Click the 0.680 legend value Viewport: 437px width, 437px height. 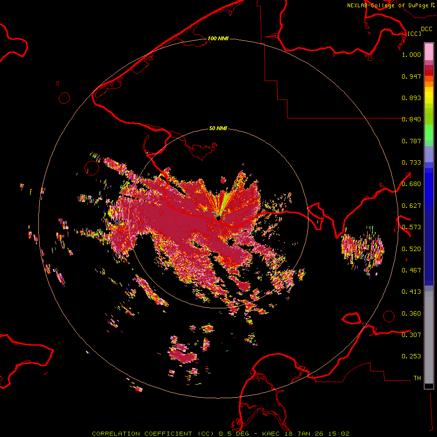tap(411, 184)
